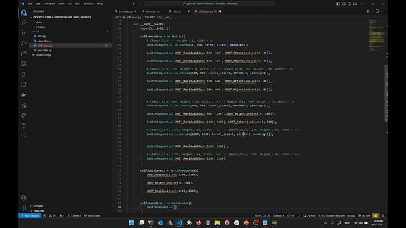Viewport: 406px width, 228px height.
Task: Click Spaces: 4 indentation setting
Action: point(278,215)
